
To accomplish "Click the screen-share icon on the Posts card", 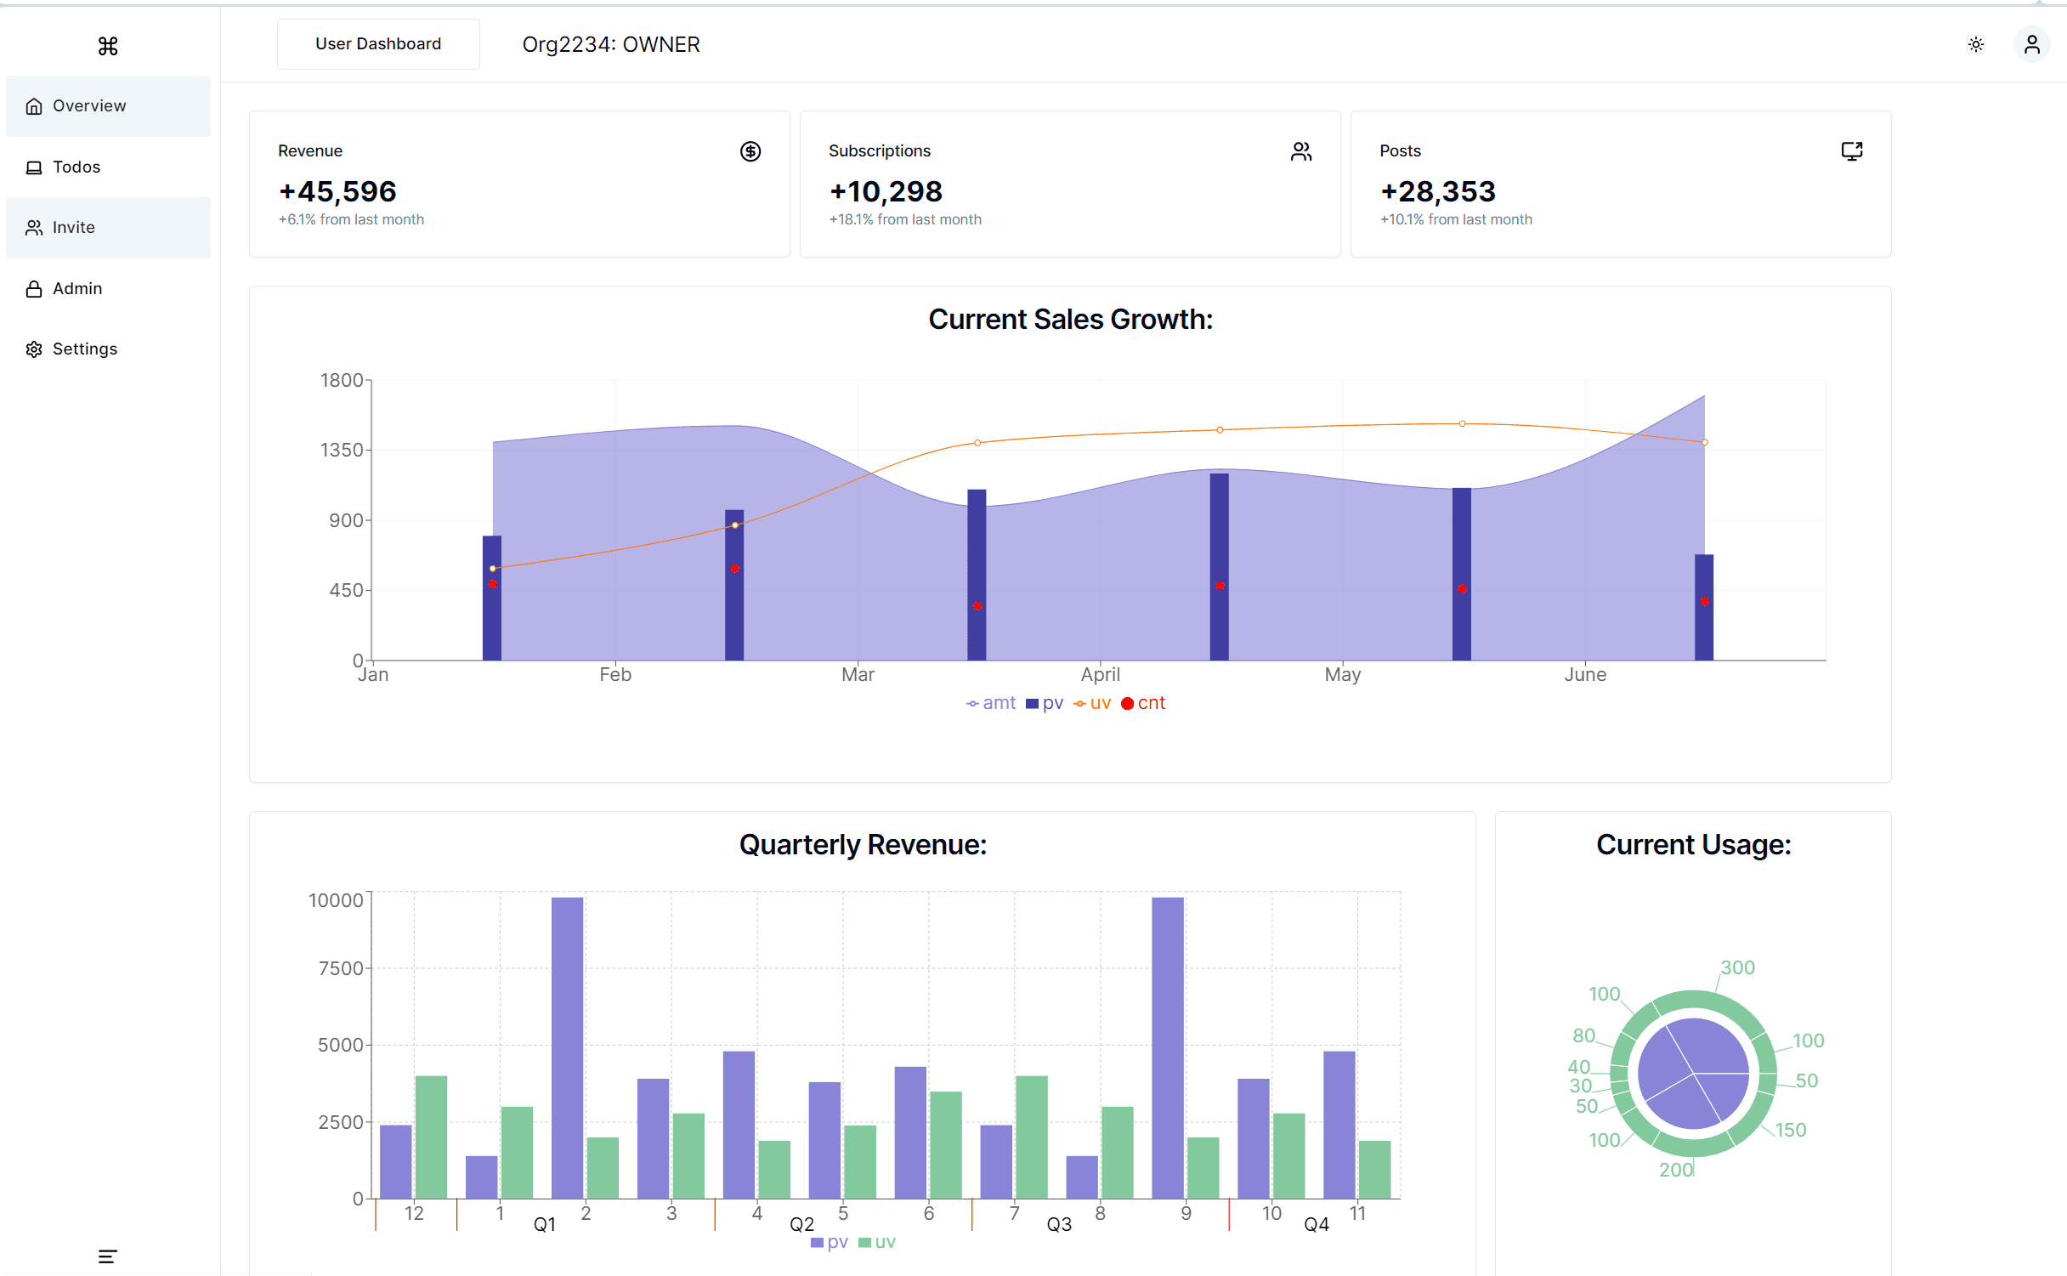I will coord(1852,150).
